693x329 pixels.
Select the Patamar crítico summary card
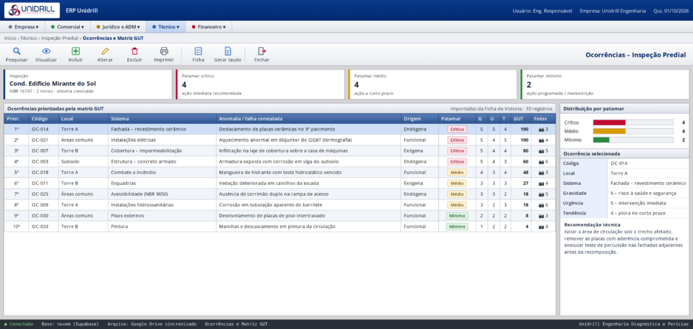coord(261,84)
